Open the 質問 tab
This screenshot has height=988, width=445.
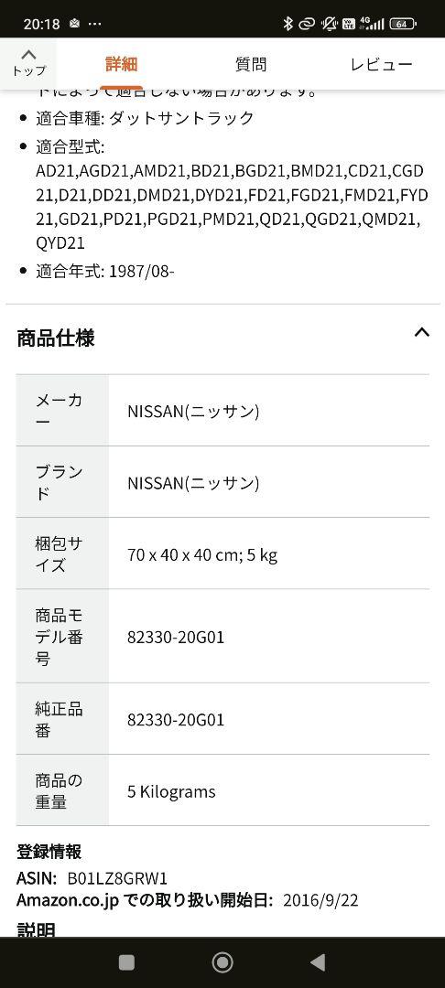(x=251, y=64)
